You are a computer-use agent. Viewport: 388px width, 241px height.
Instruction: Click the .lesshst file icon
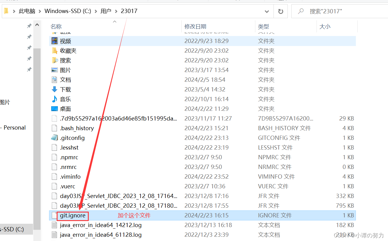tap(55, 147)
